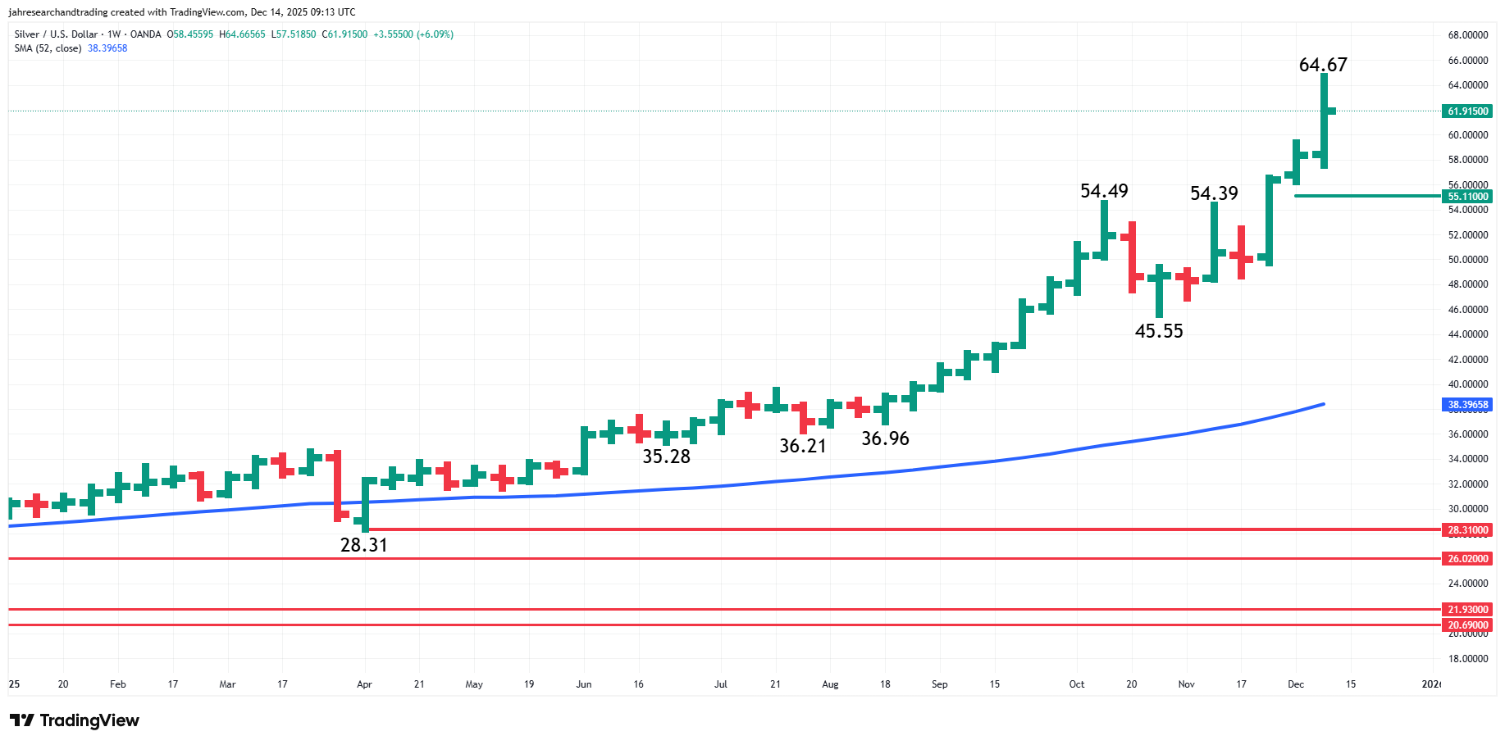Select the 54.49 October peak annotation
1505x745 pixels.
(1106, 191)
